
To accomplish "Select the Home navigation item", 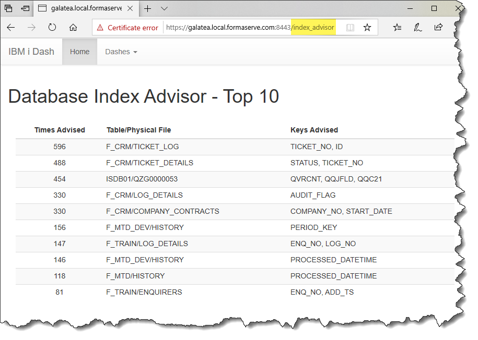I will 79,52.
